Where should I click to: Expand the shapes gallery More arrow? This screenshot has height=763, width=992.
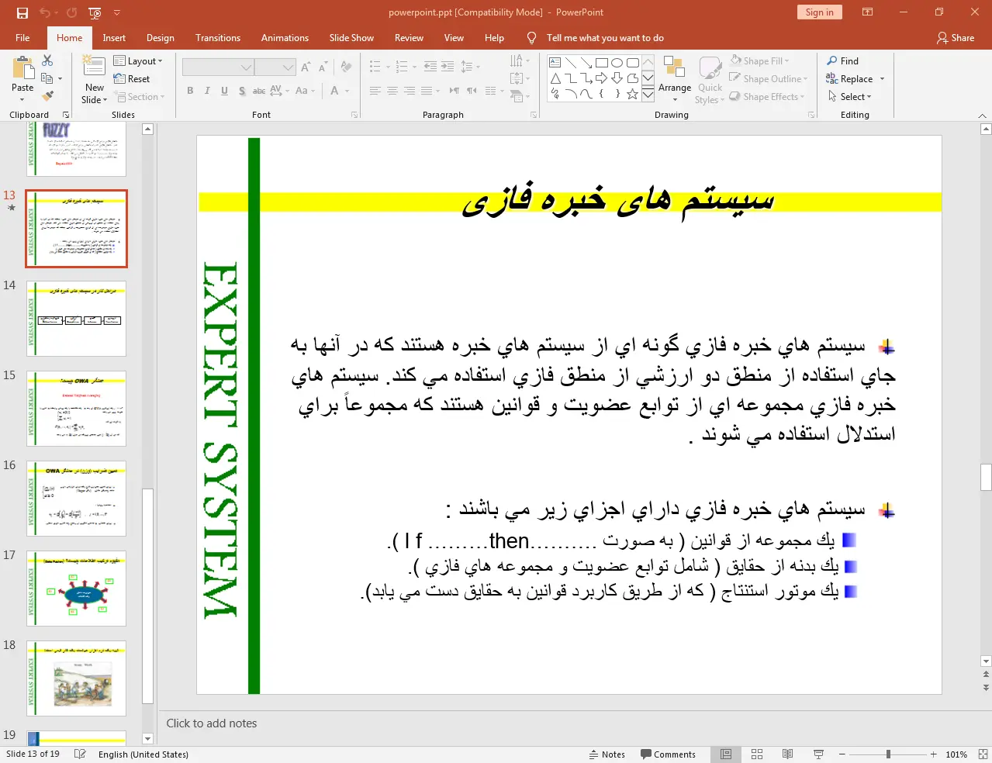(x=648, y=95)
